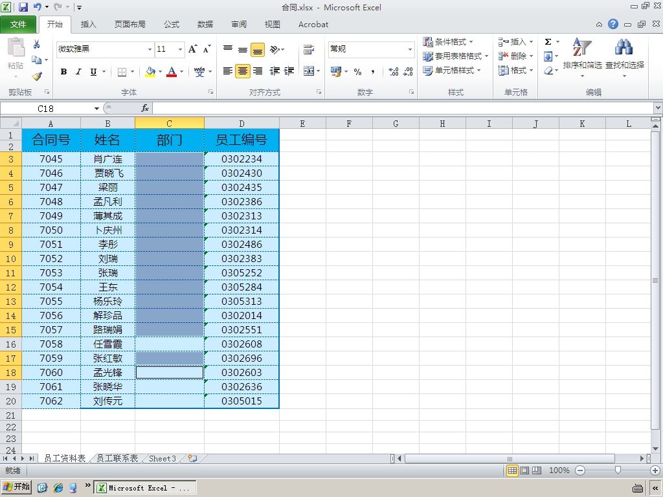
Task: Increase font size with the larger A icon
Action: [x=192, y=49]
